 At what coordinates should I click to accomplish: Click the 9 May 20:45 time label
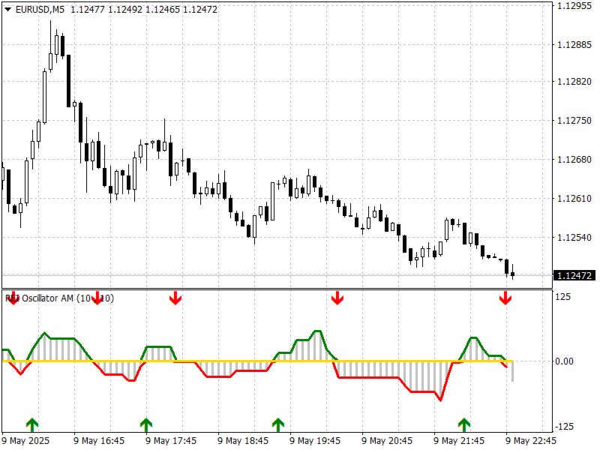point(387,441)
